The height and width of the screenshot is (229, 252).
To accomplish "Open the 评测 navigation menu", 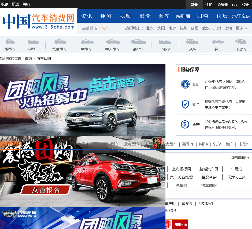I will pyautogui.click(x=106, y=16).
